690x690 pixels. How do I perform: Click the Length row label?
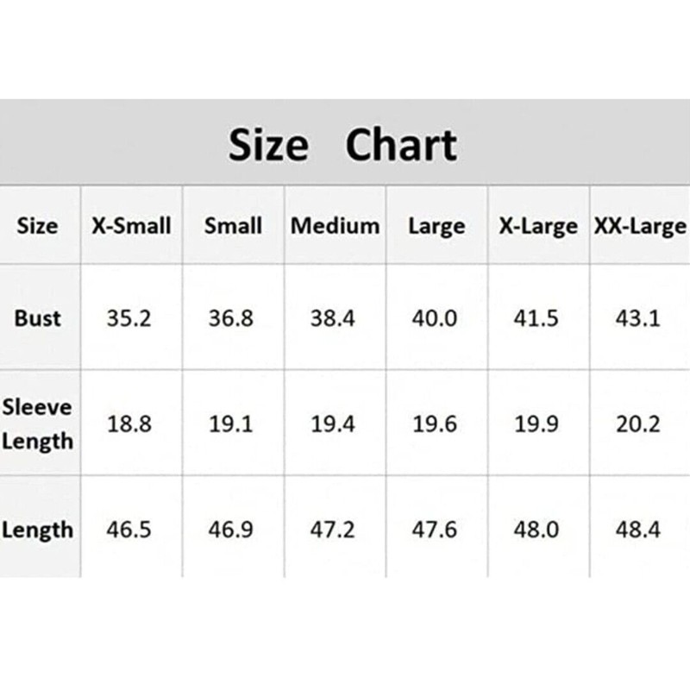point(37,530)
